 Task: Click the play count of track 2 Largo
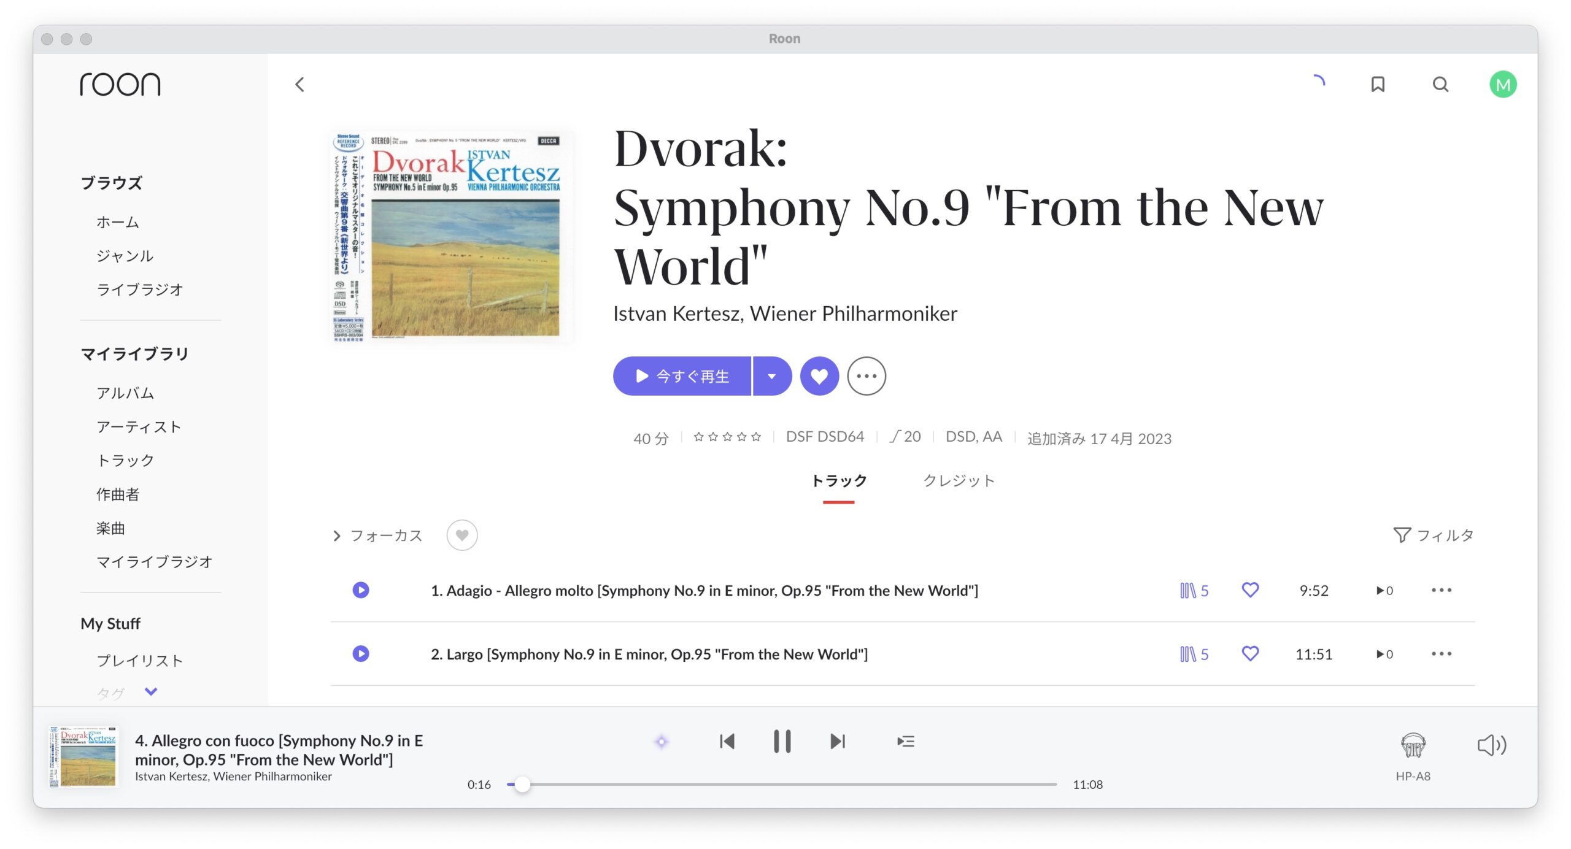click(x=1384, y=655)
